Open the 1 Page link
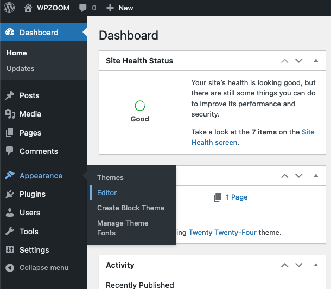Viewport: 331px width, 289px height. (237, 197)
